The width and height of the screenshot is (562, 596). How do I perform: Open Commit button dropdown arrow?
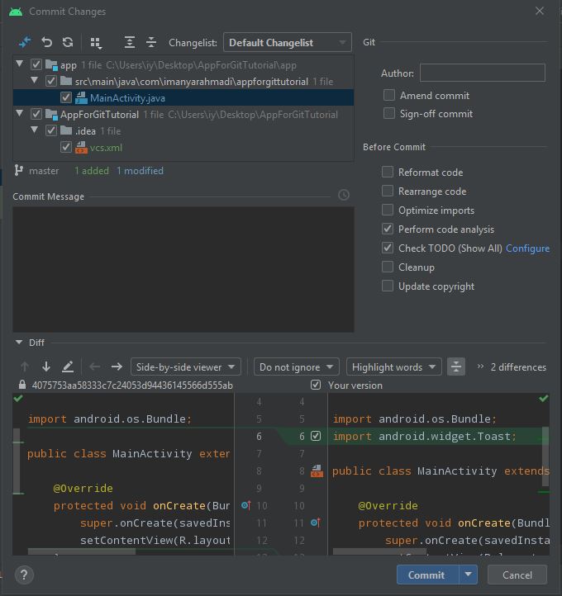pyautogui.click(x=469, y=575)
